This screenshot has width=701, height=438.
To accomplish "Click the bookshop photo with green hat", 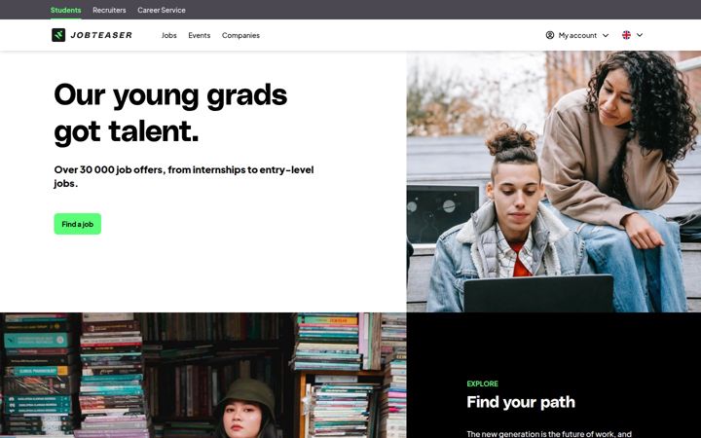I will click(x=203, y=375).
